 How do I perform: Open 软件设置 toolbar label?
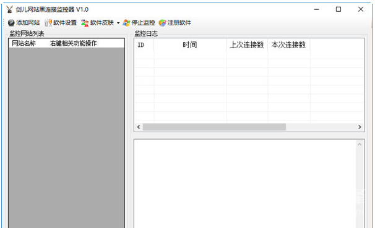point(65,23)
